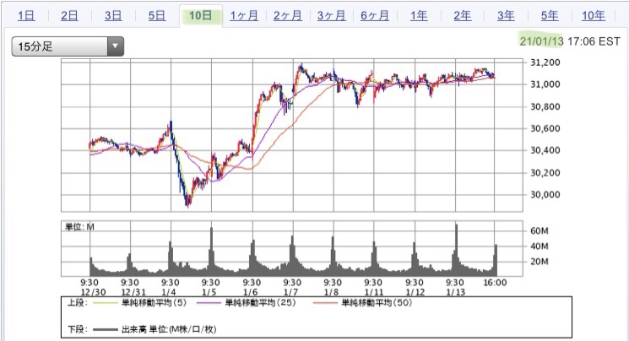Show the 5年 chart range

coord(550,16)
